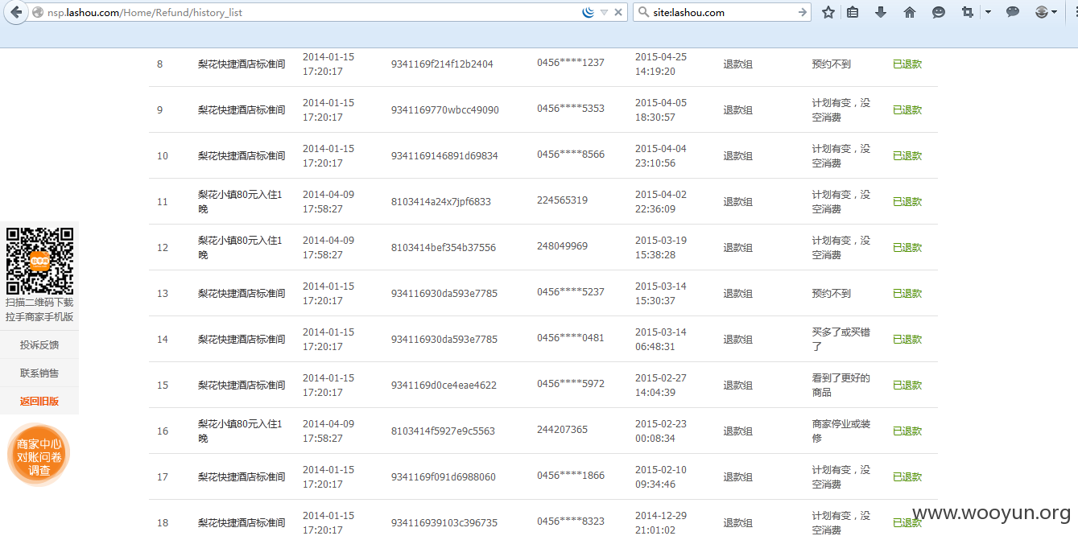Click row 9 phone 0456****5353
Image resolution: width=1078 pixels, height=536 pixels.
click(571, 108)
